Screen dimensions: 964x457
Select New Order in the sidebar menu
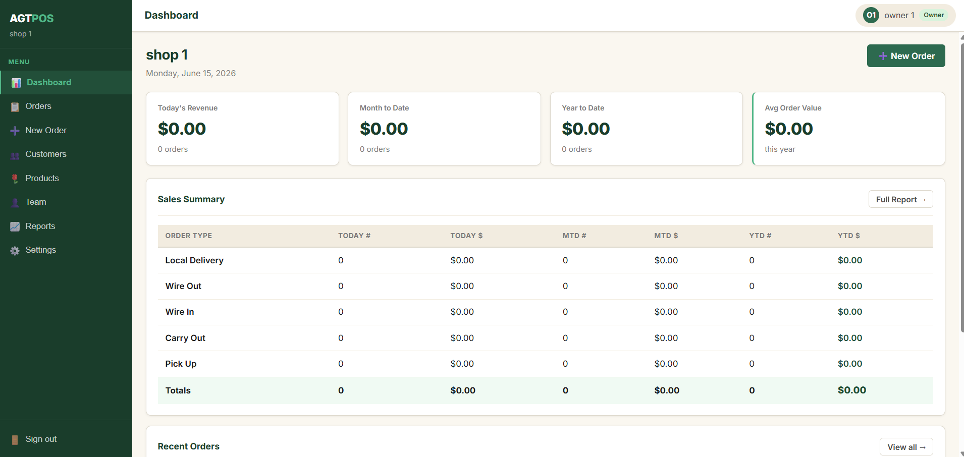(66, 130)
